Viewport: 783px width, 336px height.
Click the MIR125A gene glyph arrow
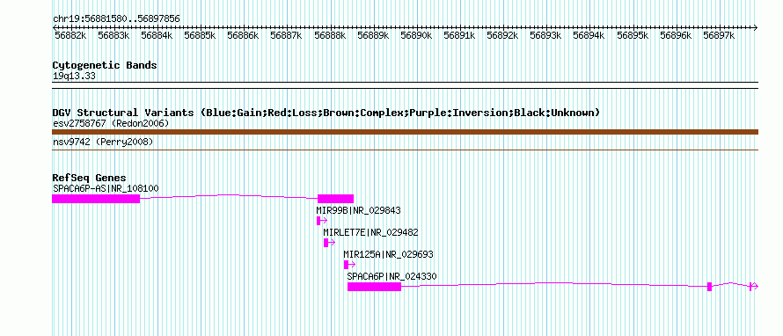pyautogui.click(x=349, y=265)
